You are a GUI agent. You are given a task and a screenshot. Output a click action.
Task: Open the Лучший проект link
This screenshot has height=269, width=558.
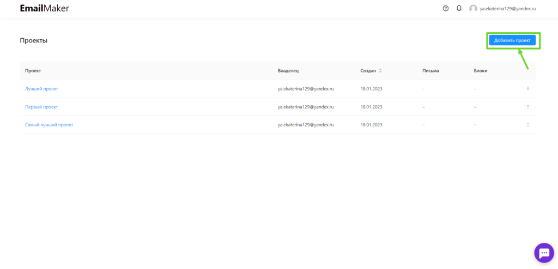tap(41, 89)
